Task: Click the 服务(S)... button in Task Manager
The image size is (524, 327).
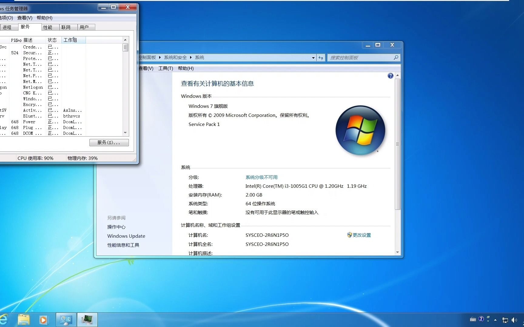Action: coord(109,143)
